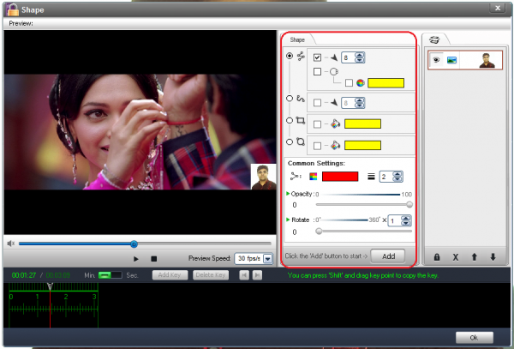Click the ellipse shape icon
The width and height of the screenshot is (514, 349).
301,141
